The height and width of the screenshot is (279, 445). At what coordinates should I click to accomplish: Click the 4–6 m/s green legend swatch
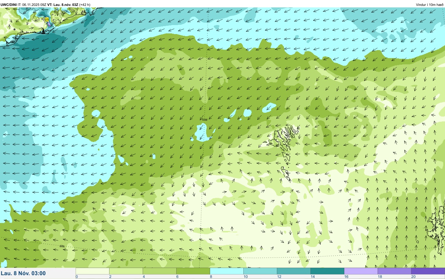click(160, 271)
